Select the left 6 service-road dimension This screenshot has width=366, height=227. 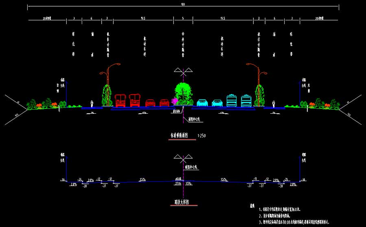coord(91,18)
